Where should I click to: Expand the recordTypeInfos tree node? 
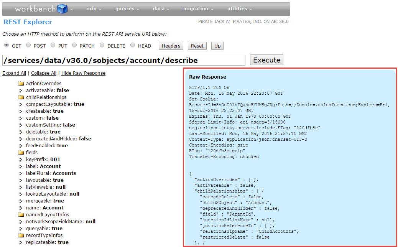click(x=44, y=235)
